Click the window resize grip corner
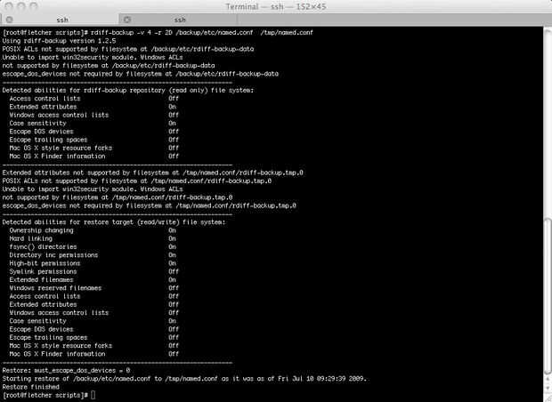The height and width of the screenshot is (402, 552). point(548,398)
